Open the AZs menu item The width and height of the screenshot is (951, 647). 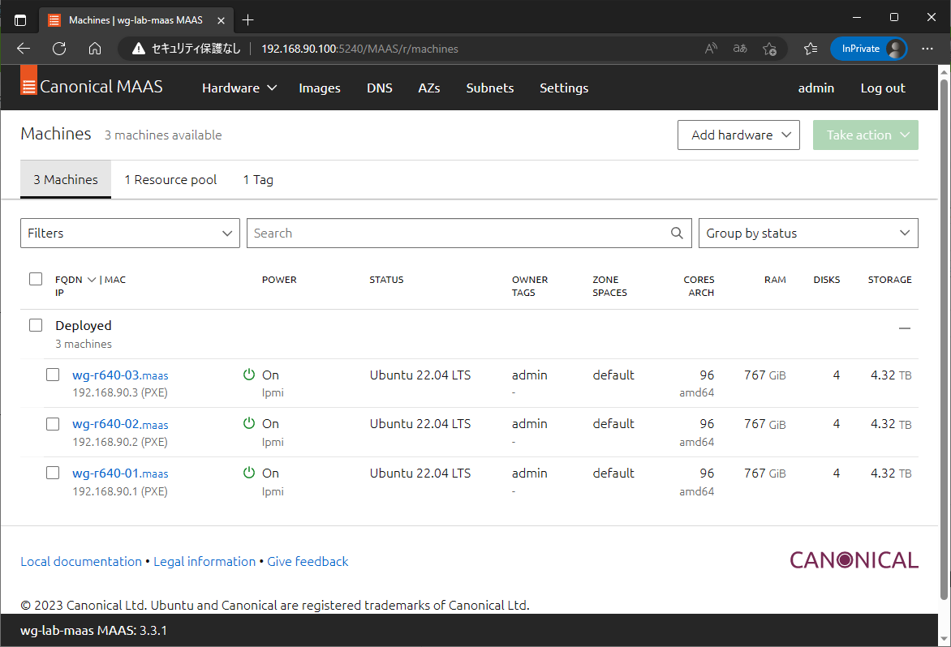tap(428, 88)
